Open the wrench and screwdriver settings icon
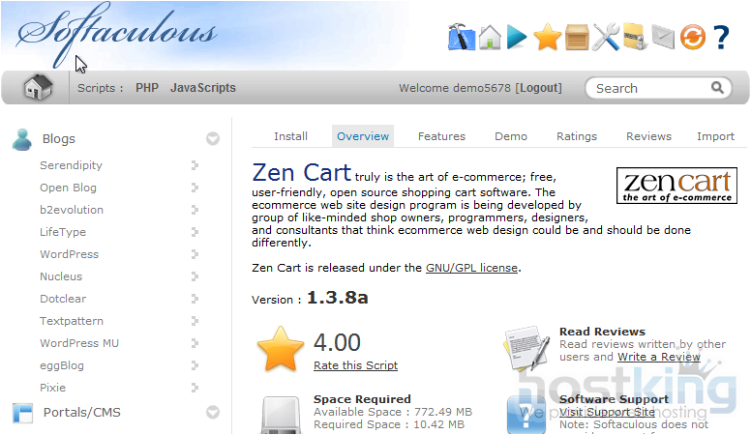Viewport: 751px width, 435px height. [x=607, y=38]
